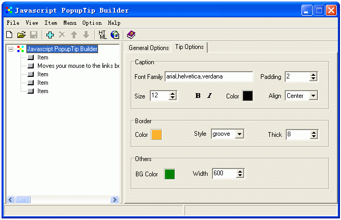
Task: Open the View menu
Action: (x=32, y=23)
